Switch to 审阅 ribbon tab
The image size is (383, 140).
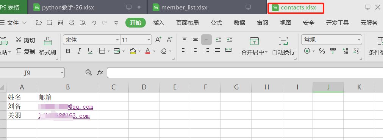263,23
